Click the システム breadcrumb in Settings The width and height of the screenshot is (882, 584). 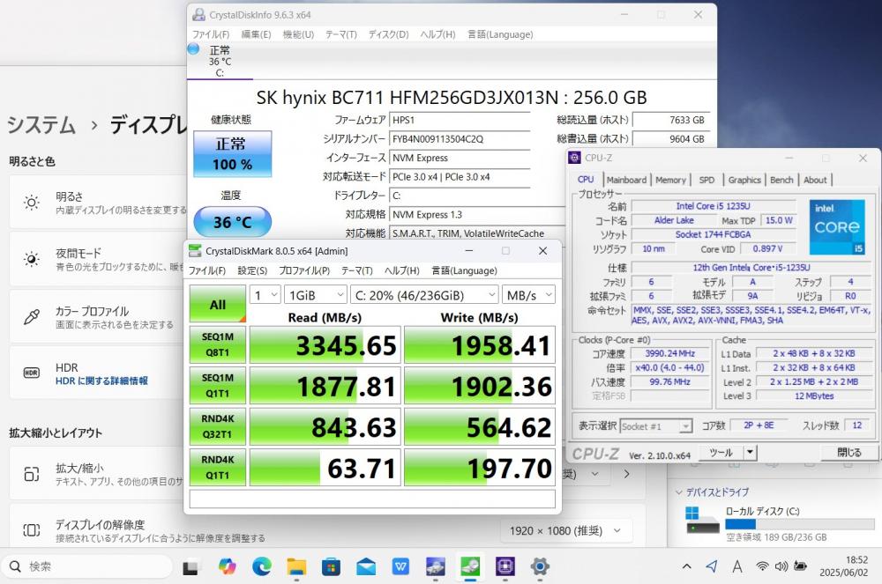(41, 125)
